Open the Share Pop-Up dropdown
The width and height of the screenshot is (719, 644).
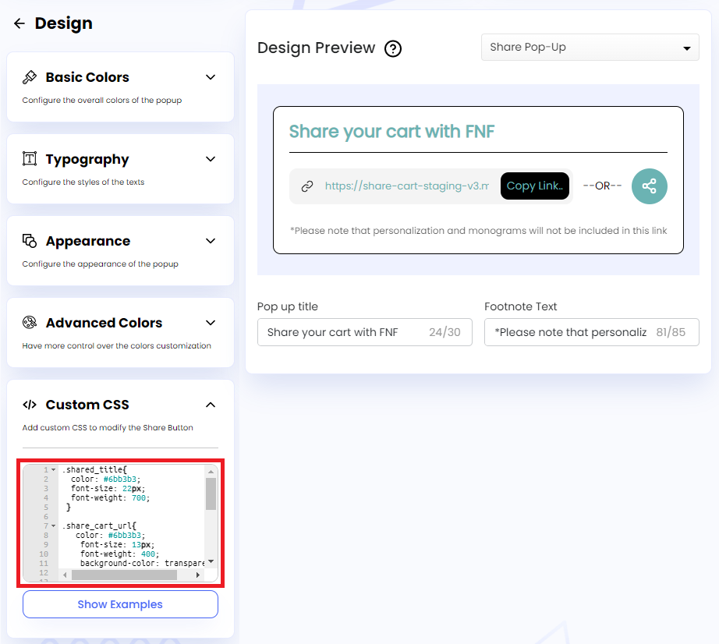click(590, 47)
